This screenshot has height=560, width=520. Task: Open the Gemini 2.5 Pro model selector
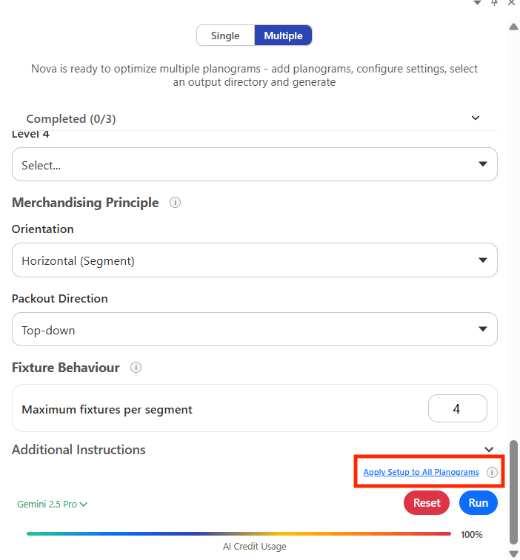point(52,505)
